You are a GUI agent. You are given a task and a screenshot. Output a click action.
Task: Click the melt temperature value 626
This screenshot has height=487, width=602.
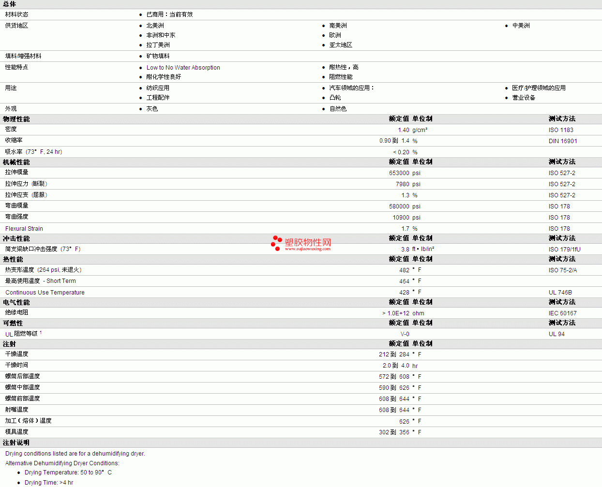[x=404, y=422]
